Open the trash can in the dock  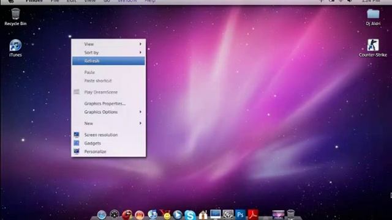pyautogui.click(x=291, y=215)
